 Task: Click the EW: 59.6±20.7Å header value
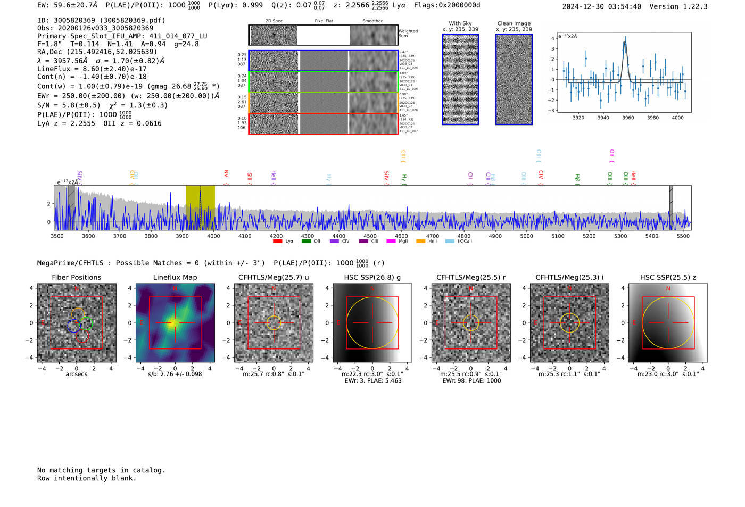tap(68, 5)
